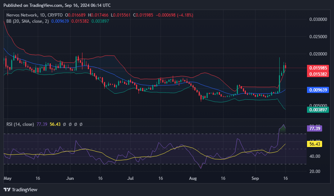This screenshot has width=334, height=196.
Task: Select the RSI (14, close) indicator label
Action: tap(20, 124)
